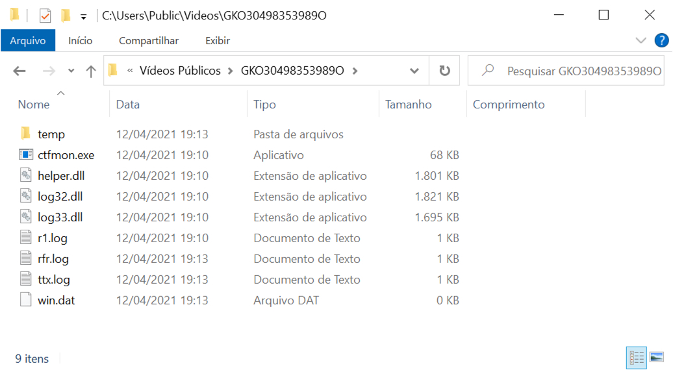
Task: Sort by the Tipo column header
Action: point(264,104)
